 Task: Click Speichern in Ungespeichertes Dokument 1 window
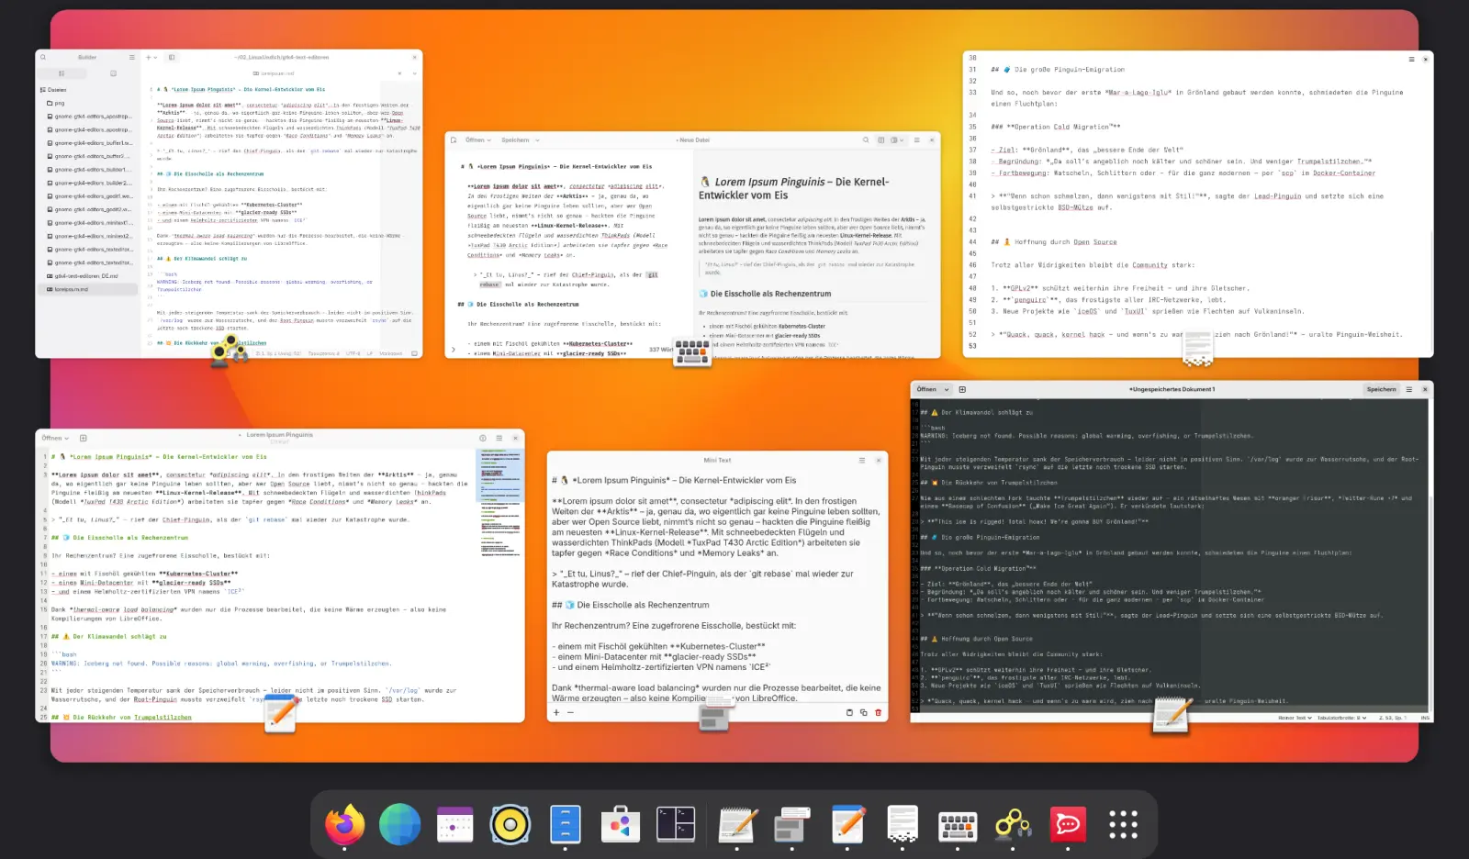point(1381,389)
